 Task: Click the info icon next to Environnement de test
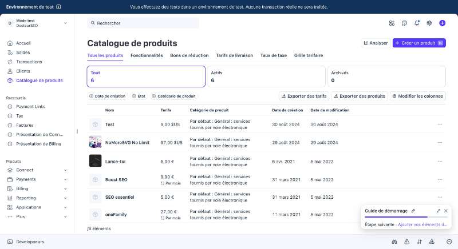click(x=58, y=7)
